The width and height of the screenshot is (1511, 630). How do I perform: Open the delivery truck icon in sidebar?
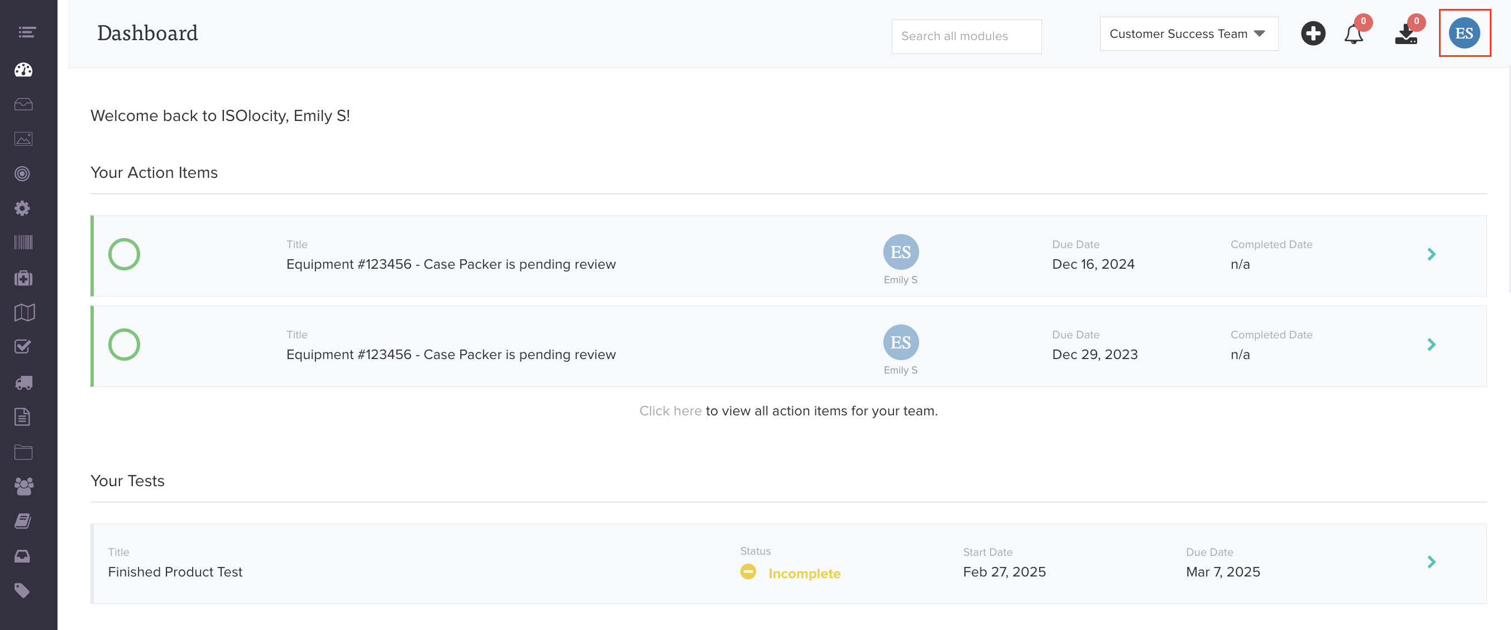pos(23,382)
